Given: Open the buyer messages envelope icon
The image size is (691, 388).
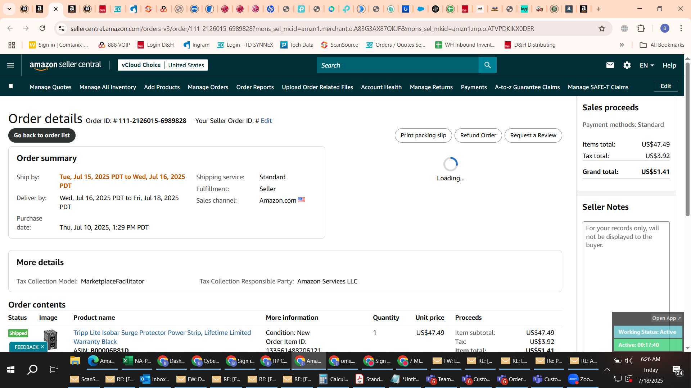Looking at the screenshot, I should point(610,65).
